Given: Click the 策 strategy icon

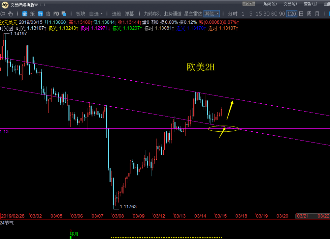Looking at the screenshot, I should [x=32, y=14].
